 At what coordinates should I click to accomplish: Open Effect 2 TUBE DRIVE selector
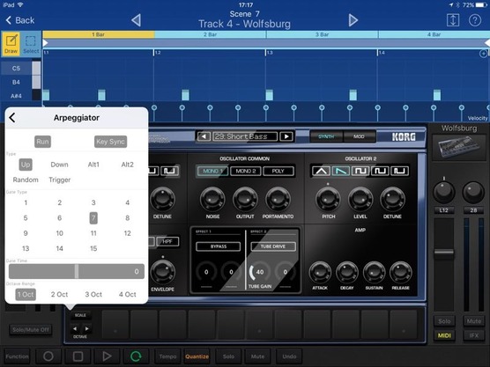pyautogui.click(x=273, y=246)
